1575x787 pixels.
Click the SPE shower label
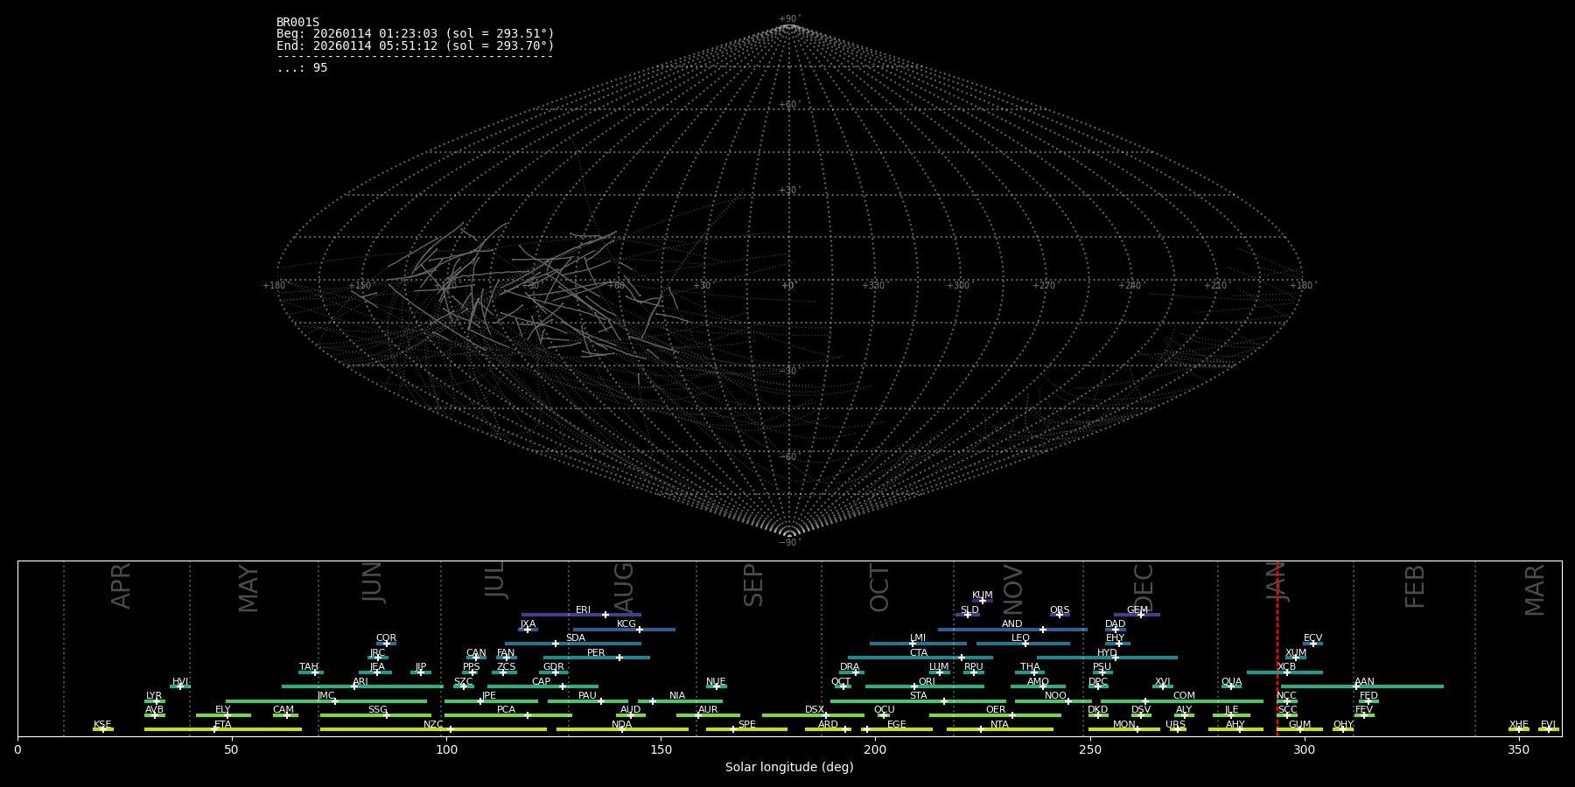point(746,725)
